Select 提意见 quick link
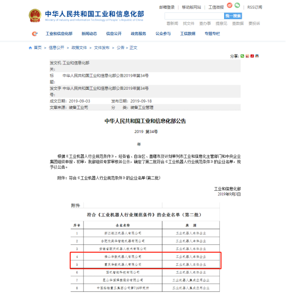Viewport: 286px width, 295px height. pyautogui.click(x=221, y=24)
